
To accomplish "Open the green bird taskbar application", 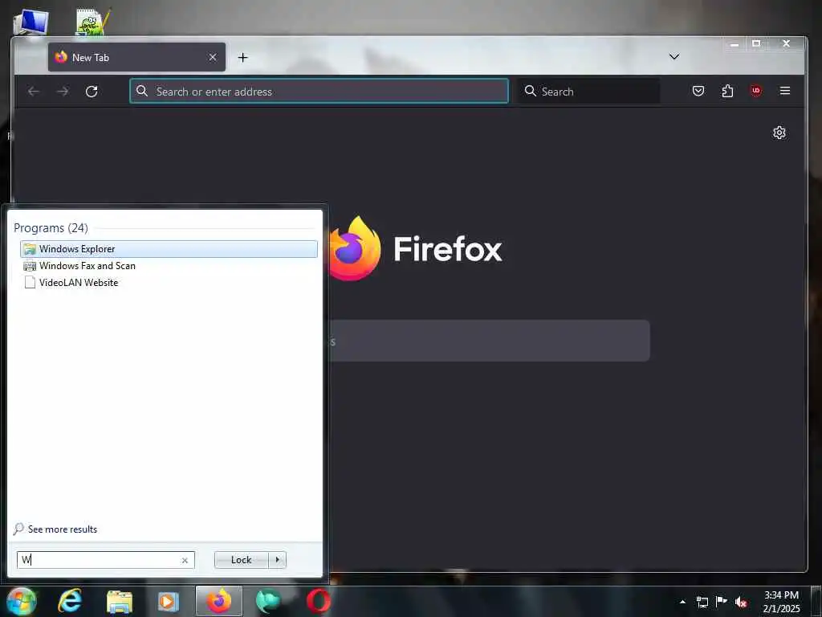I will (x=268, y=601).
